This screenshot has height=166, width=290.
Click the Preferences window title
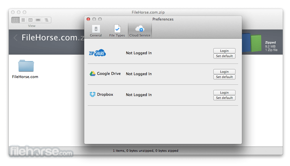pos(163,19)
